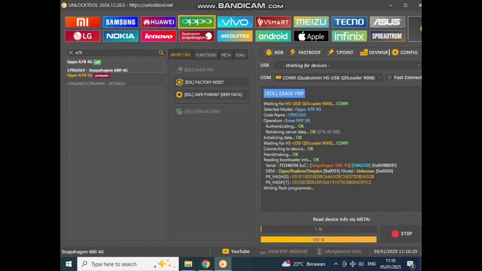Screen dimensions: 482x271
Task: Click the search magnifier icon
Action: 161,53
